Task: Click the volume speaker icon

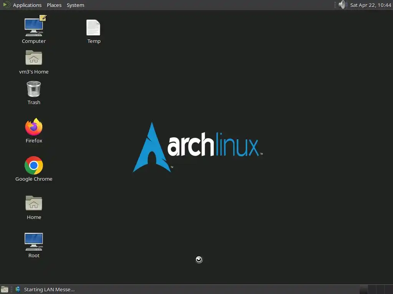Action: (342, 5)
